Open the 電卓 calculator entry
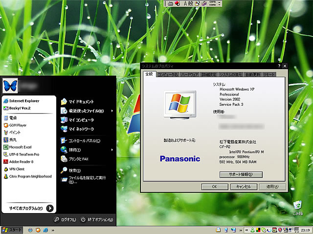Image resolution: width=313 pixels, height=234 pixels. 10,118
